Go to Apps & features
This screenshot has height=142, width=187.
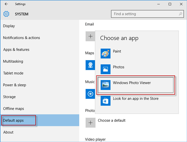tap(16, 50)
